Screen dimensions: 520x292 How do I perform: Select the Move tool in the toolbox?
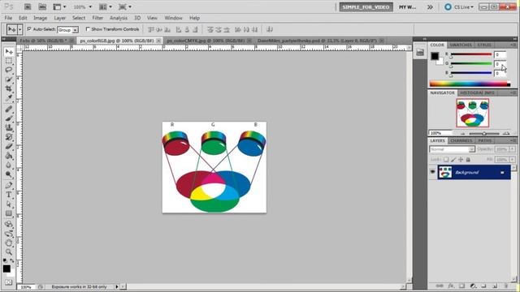(x=9, y=52)
